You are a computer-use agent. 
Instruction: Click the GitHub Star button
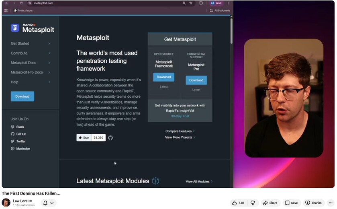(x=84, y=137)
